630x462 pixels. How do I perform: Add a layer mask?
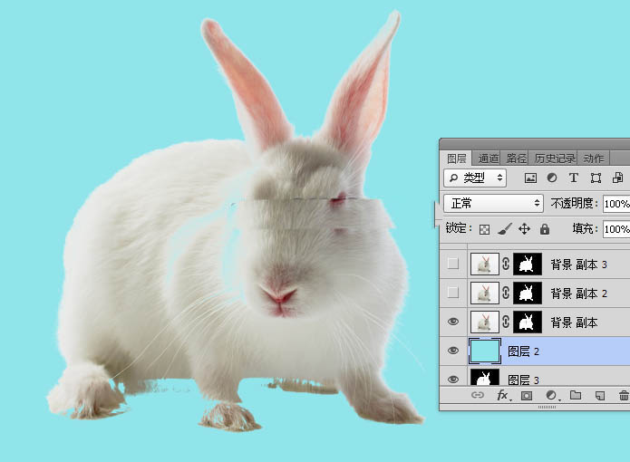(x=527, y=396)
